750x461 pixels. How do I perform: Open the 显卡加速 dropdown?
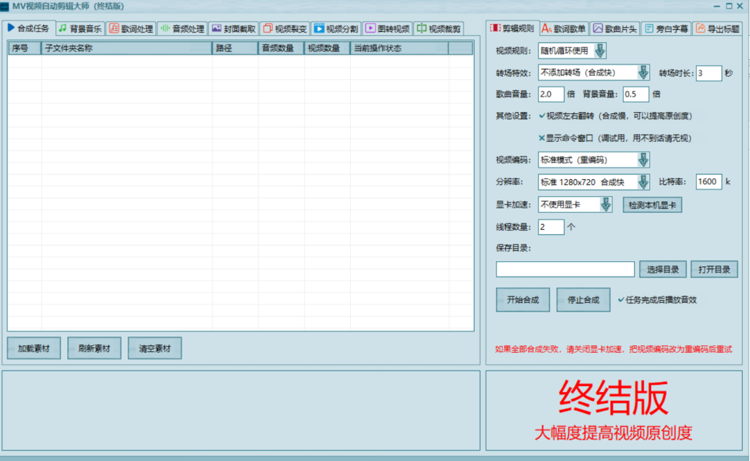(x=605, y=205)
